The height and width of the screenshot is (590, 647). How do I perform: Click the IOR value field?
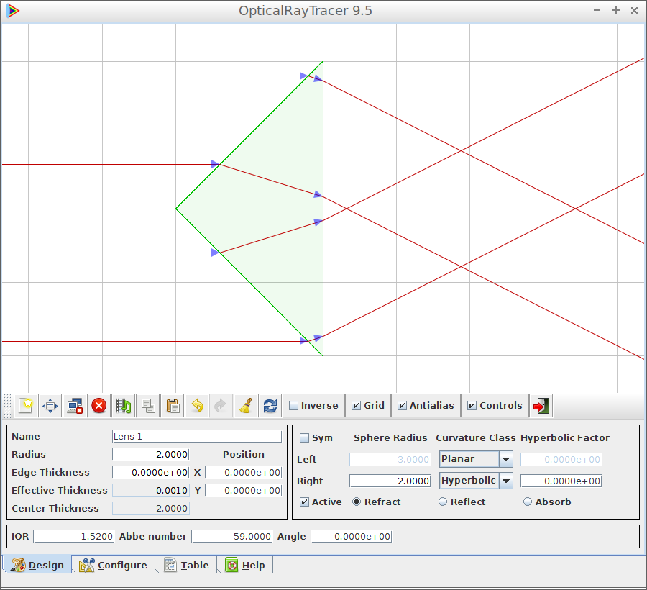point(73,537)
